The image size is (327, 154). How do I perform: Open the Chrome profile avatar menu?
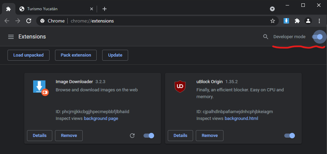point(308,21)
